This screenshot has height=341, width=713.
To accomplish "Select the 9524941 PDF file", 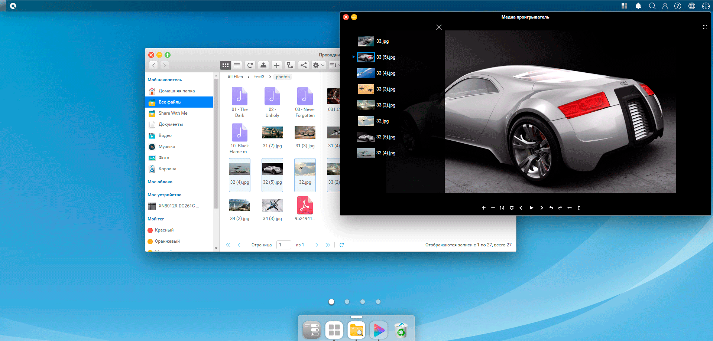I will 305,209.
